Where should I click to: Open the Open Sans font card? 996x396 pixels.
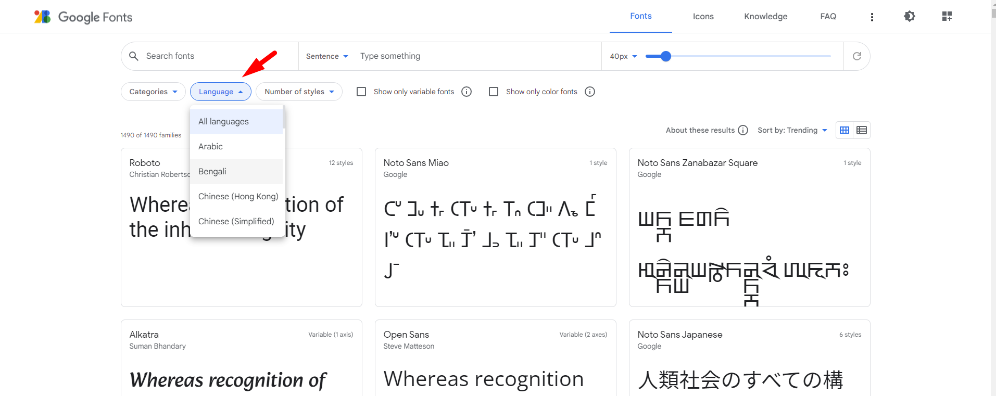pyautogui.click(x=496, y=358)
